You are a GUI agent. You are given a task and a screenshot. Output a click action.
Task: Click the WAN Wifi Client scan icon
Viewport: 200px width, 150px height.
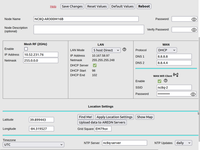pos(176,75)
